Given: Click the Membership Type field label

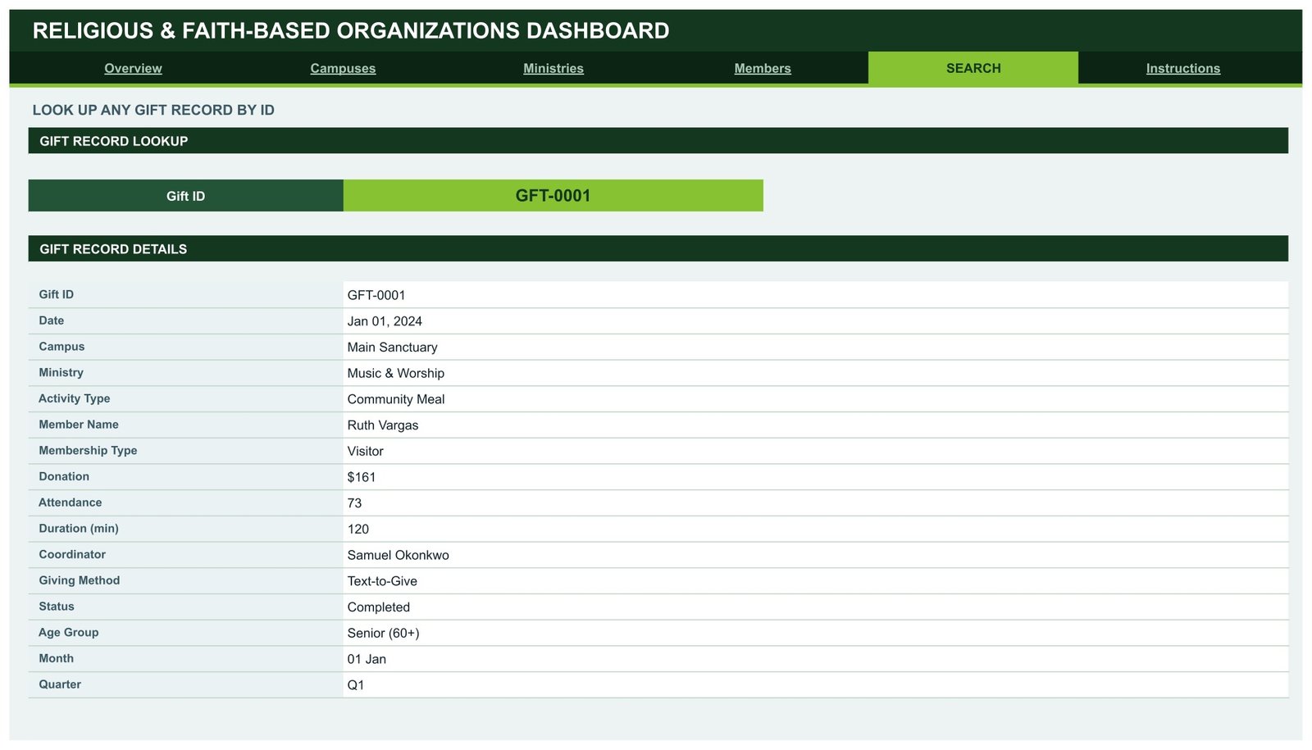Looking at the screenshot, I should click(88, 451).
